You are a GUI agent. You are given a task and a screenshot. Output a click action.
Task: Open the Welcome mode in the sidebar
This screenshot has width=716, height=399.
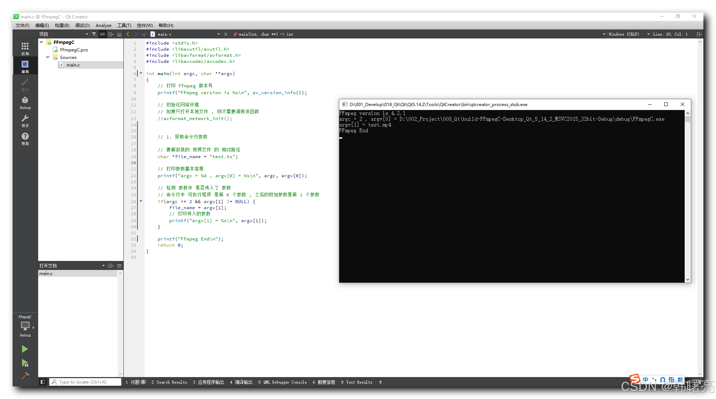click(x=25, y=49)
